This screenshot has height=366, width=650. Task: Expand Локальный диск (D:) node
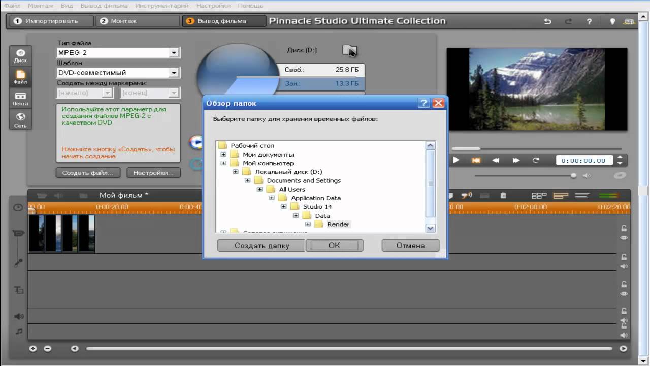tap(236, 172)
